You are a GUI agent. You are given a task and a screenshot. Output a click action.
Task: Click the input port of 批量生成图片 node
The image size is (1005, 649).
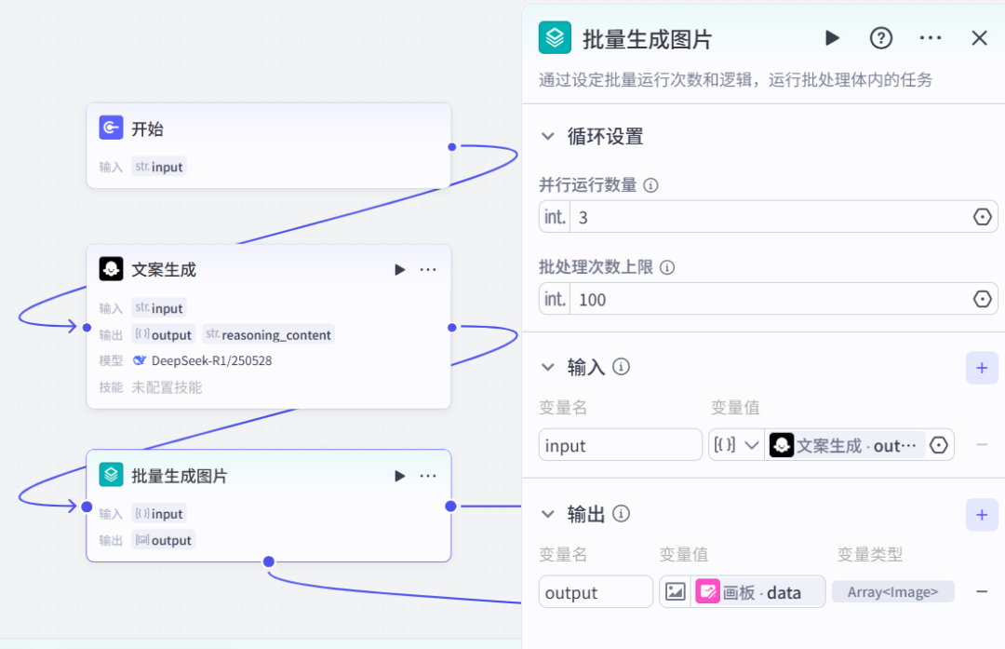click(x=87, y=507)
